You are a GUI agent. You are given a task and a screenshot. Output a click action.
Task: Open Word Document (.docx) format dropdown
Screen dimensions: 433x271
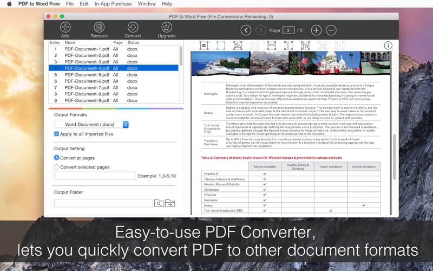(91, 125)
